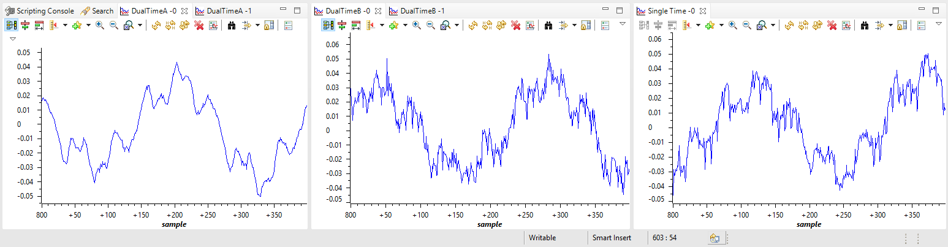Click the refresh arrows icon in DualTimeB toolbar
This screenshot has width=948, height=247.
(x=472, y=25)
